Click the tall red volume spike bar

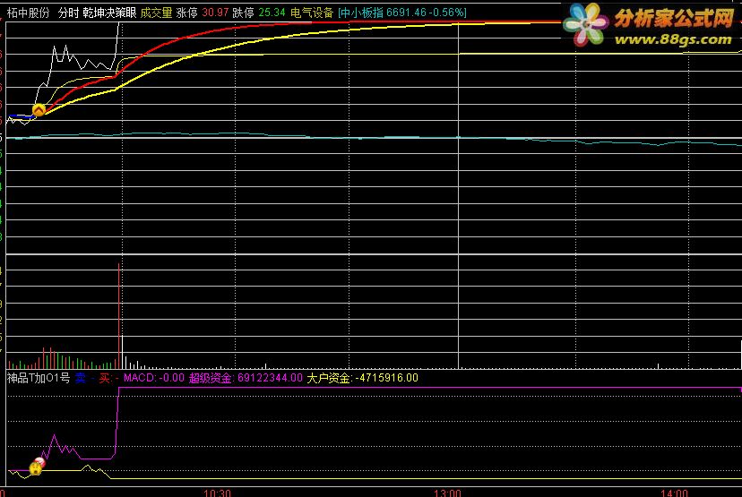119,316
